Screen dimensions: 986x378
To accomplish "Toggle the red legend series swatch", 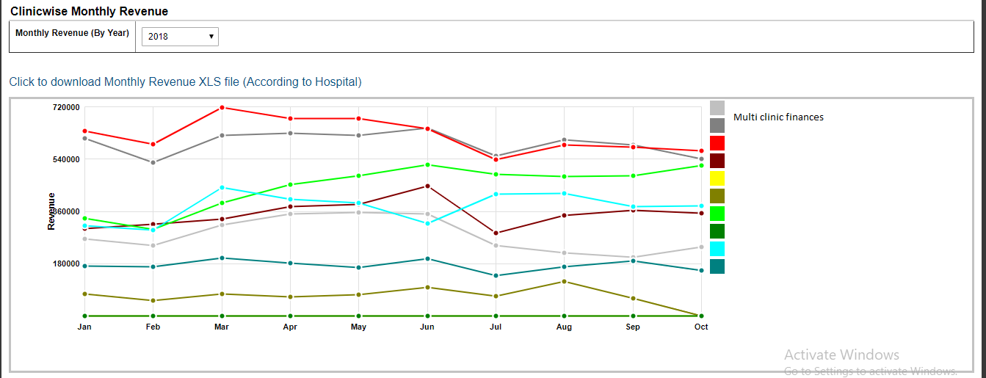I will (717, 143).
